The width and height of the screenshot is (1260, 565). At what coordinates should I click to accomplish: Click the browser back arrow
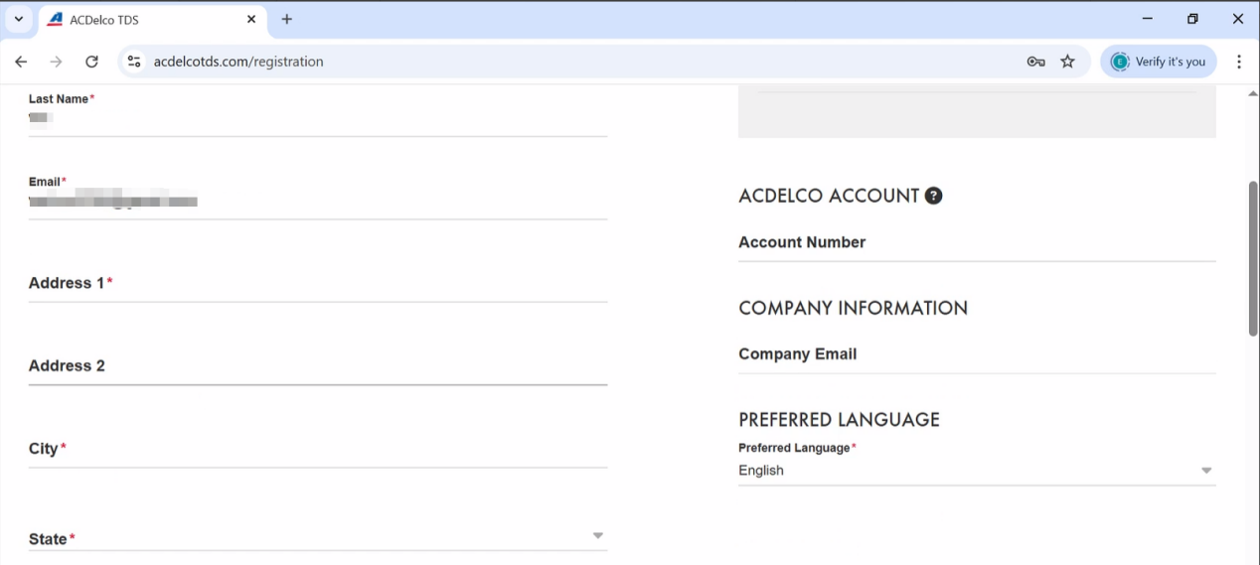coord(21,62)
